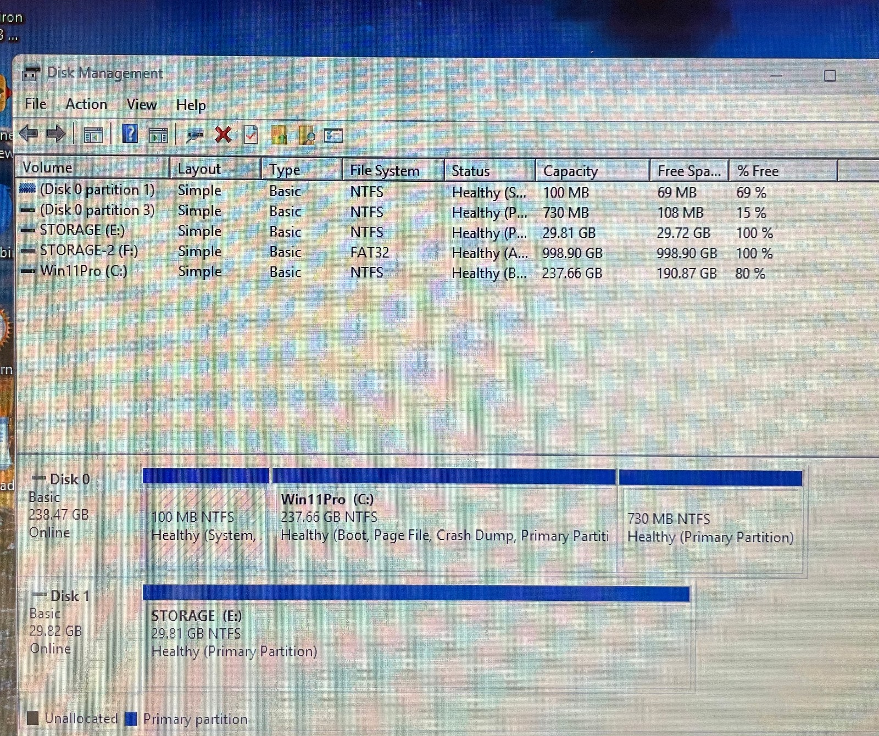Open the File menu
The width and height of the screenshot is (879, 736).
click(x=35, y=104)
